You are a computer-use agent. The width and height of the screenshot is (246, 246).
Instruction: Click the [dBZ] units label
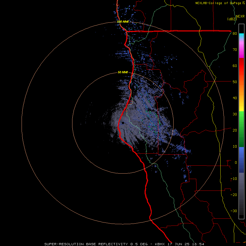click(x=232, y=19)
